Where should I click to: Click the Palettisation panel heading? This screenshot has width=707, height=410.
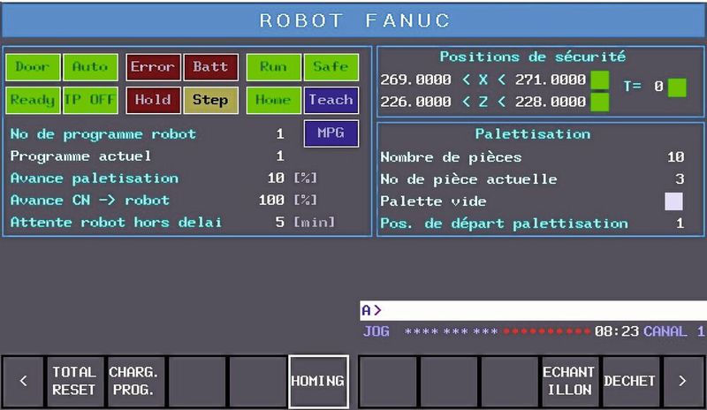(533, 134)
